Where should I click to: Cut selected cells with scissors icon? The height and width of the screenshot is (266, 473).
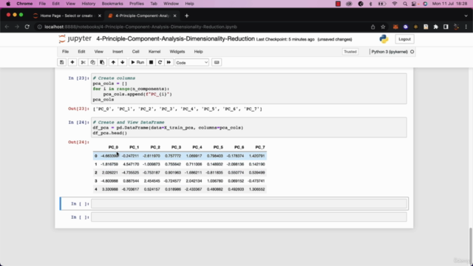click(x=83, y=62)
